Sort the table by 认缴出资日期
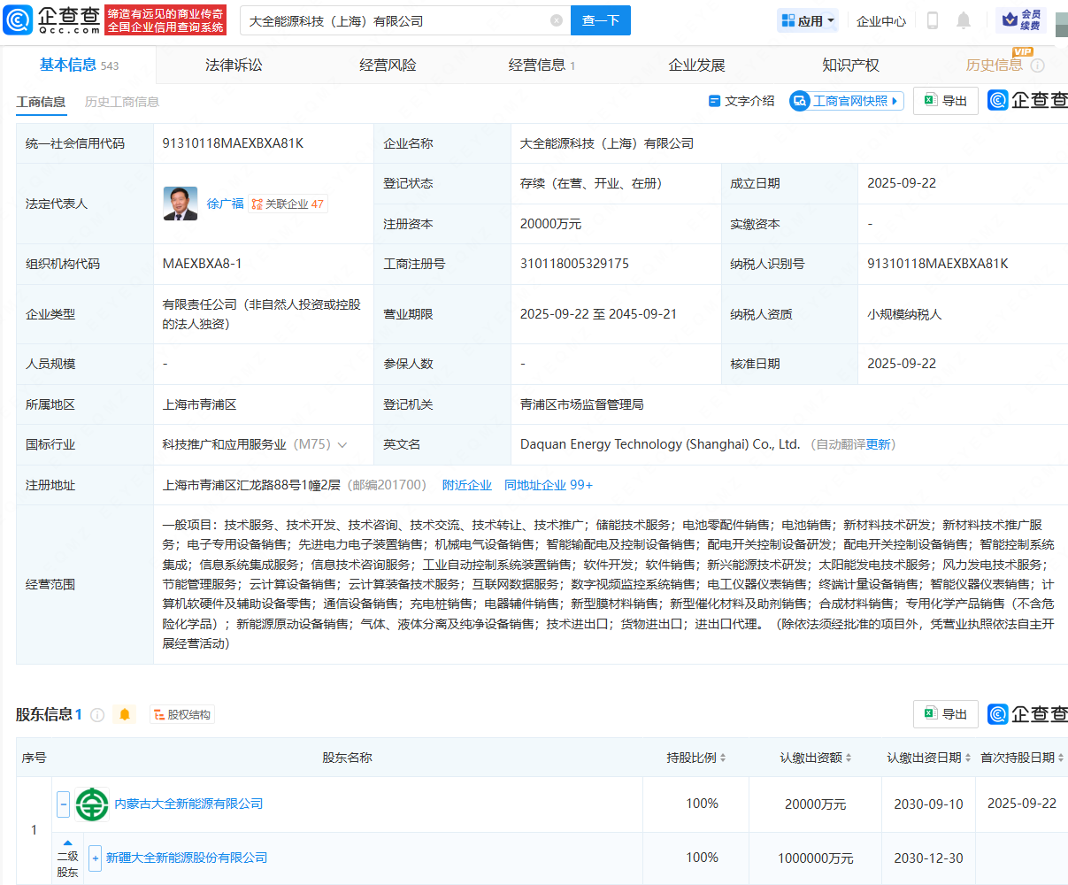Viewport: 1068px width, 885px height. point(966,758)
